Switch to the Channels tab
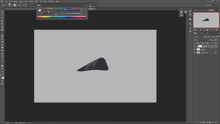220x124 pixels. (x=201, y=33)
